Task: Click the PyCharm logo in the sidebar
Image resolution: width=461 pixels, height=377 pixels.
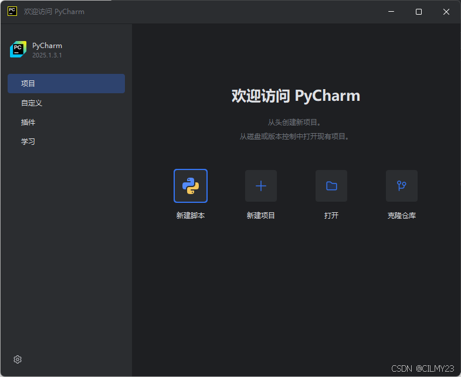Action: (18, 49)
